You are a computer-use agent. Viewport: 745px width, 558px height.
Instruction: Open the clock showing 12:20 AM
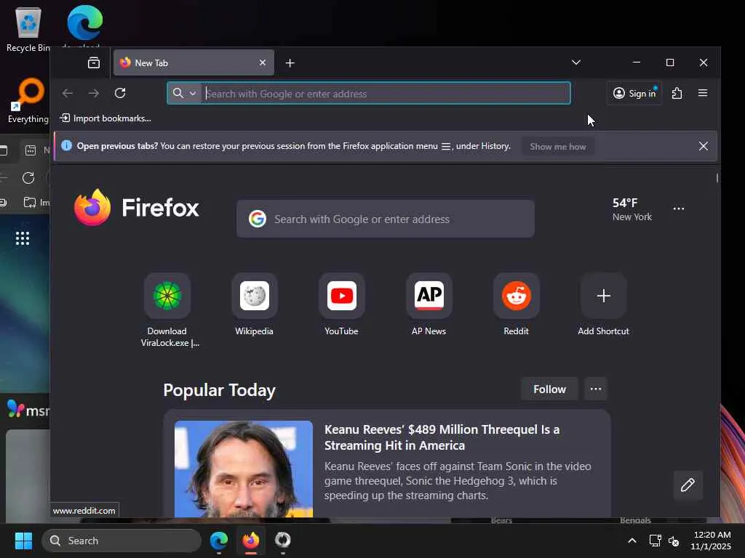711,541
